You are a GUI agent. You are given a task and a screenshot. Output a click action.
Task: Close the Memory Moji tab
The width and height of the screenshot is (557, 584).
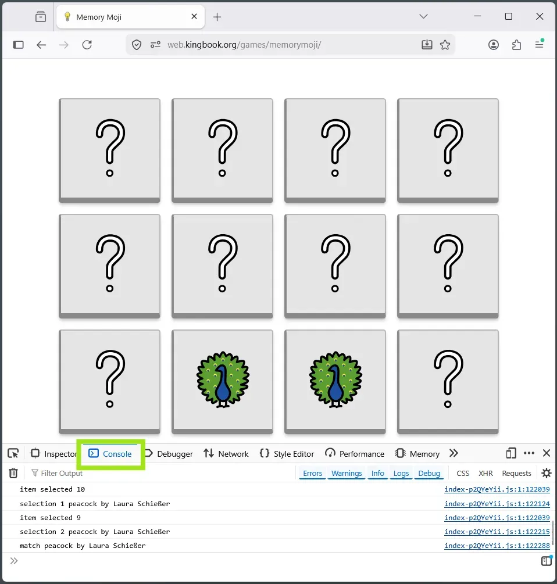[194, 16]
